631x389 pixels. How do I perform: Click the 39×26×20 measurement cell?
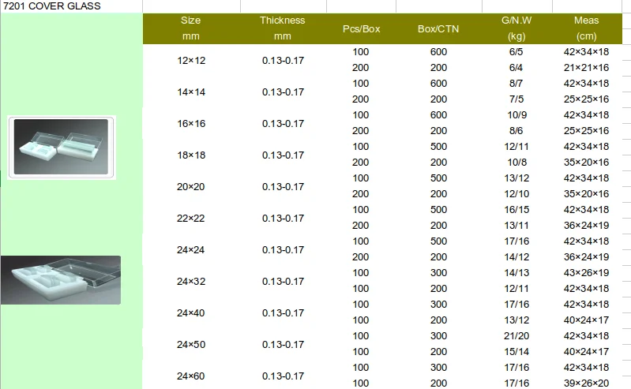(586, 383)
